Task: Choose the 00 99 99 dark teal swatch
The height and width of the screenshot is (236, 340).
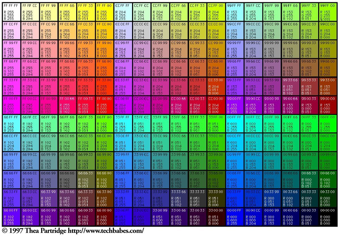Action: pyautogui.click(x=272, y=161)
